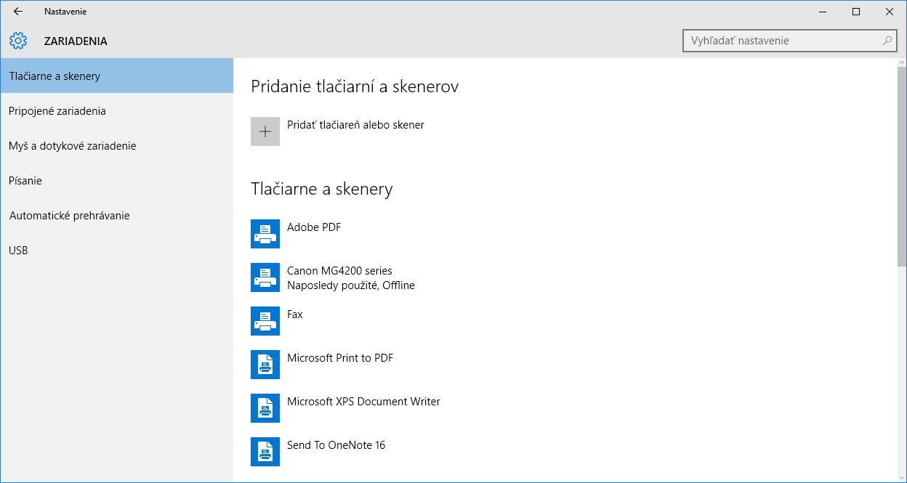
Task: Maximize the Nastavenie window
Action: [x=856, y=12]
